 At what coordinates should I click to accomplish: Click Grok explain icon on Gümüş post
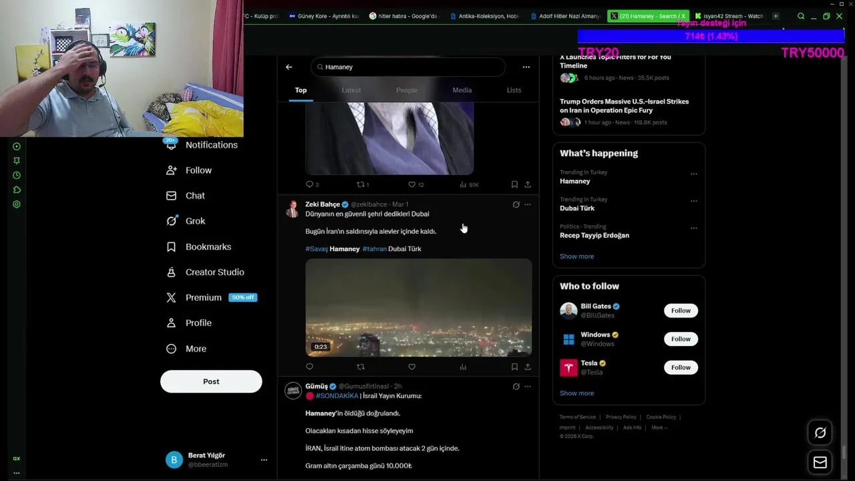516,386
